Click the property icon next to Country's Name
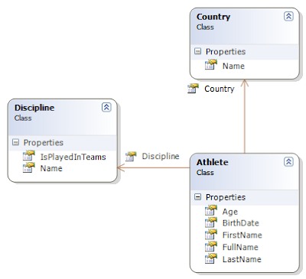306x279 pixels. pyautogui.click(x=211, y=65)
